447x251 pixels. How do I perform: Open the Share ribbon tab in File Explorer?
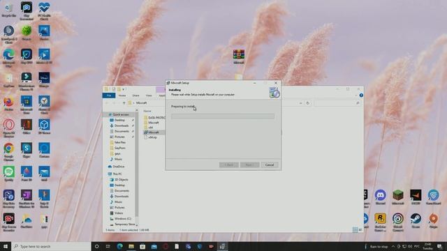135,96
